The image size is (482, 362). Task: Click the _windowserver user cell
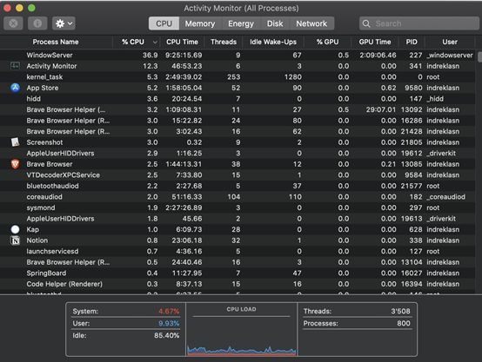point(450,56)
